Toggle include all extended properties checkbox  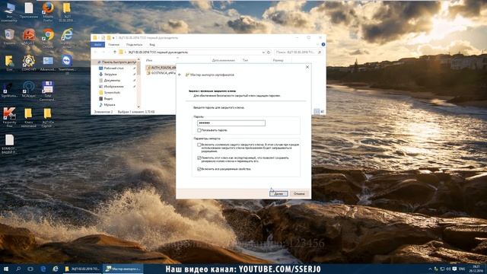(x=199, y=169)
